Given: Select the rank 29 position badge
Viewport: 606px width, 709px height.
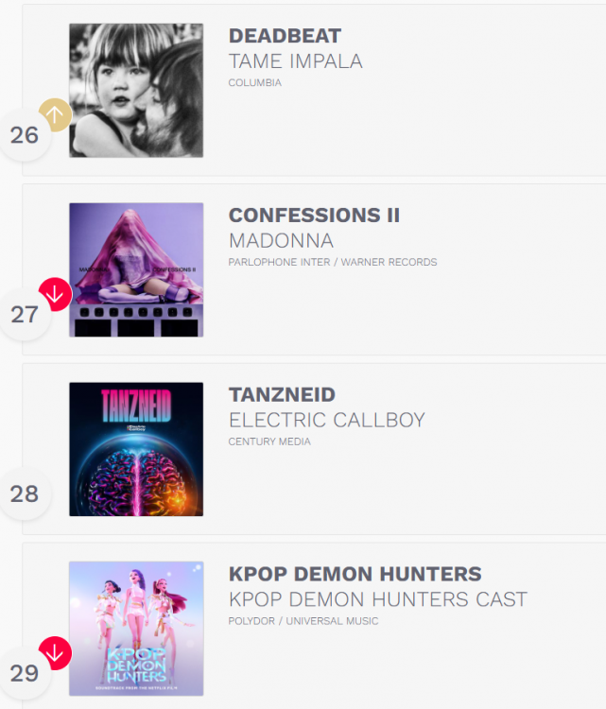Looking at the screenshot, I should [25, 673].
